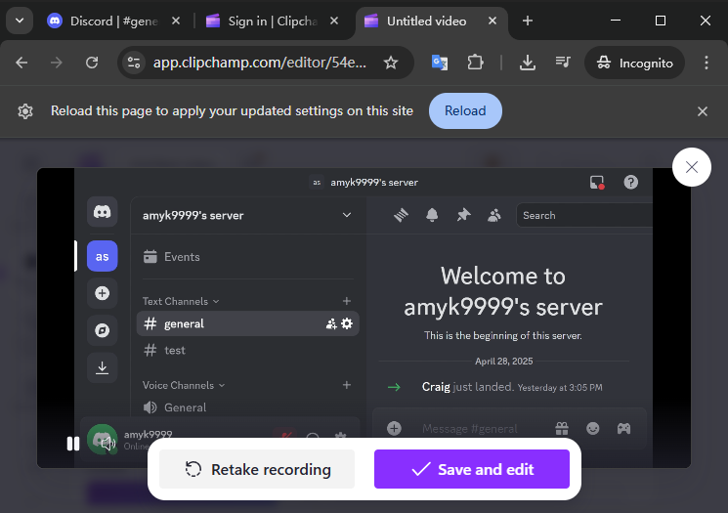
Task: Select the Untitled video tab
Action: 426,21
